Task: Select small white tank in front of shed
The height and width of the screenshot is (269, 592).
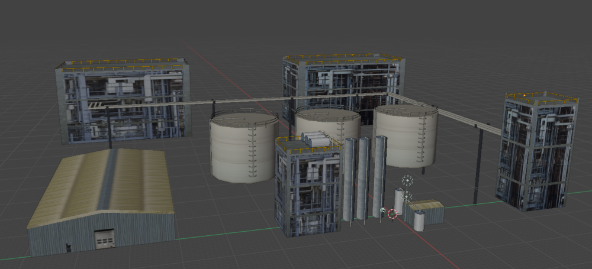Action: [x=419, y=220]
